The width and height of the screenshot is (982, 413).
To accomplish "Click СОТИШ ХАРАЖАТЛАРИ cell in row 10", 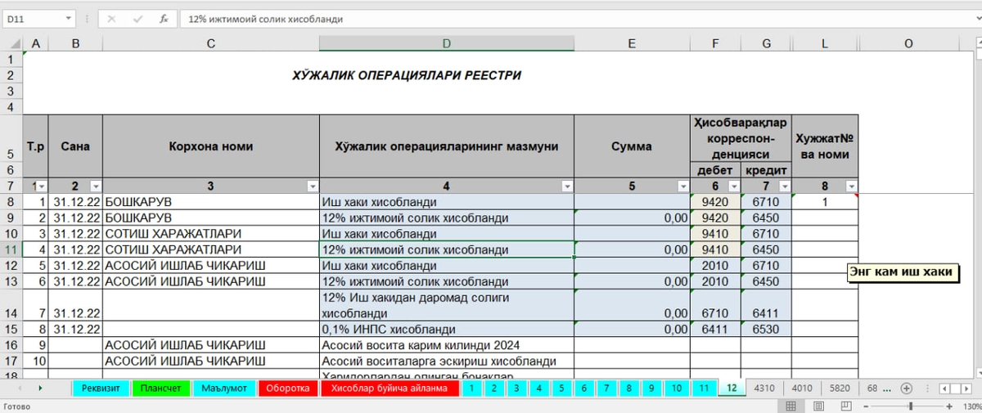I will click(x=211, y=234).
